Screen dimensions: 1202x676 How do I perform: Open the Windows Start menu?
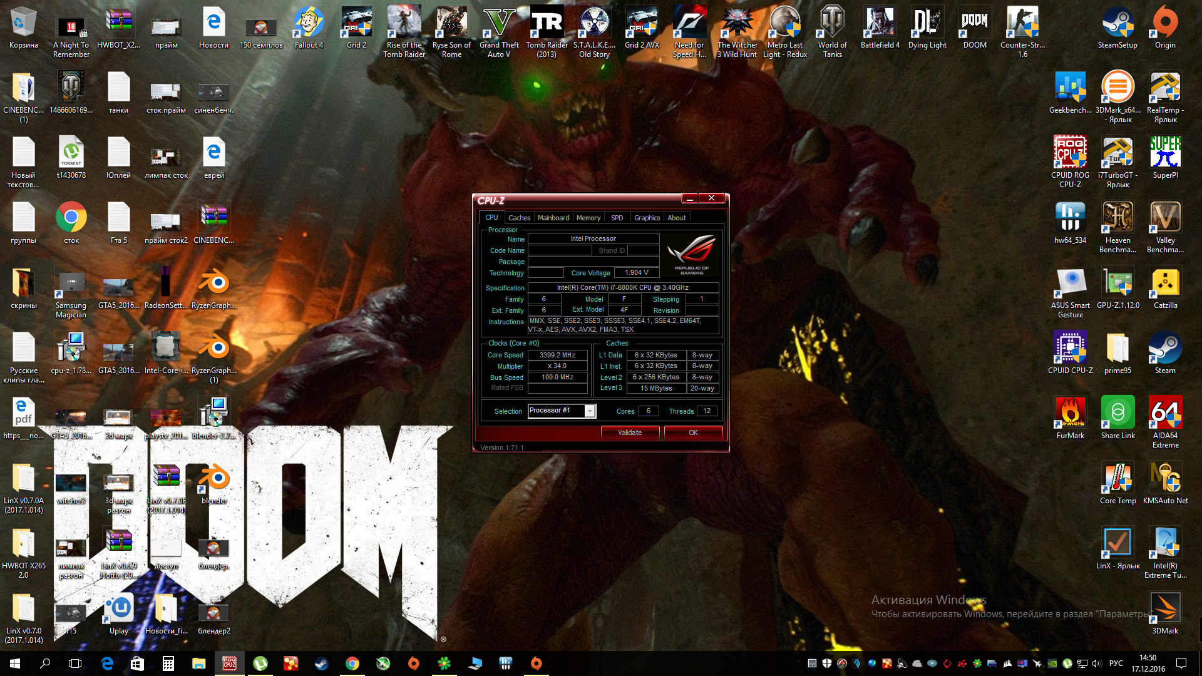(15, 663)
